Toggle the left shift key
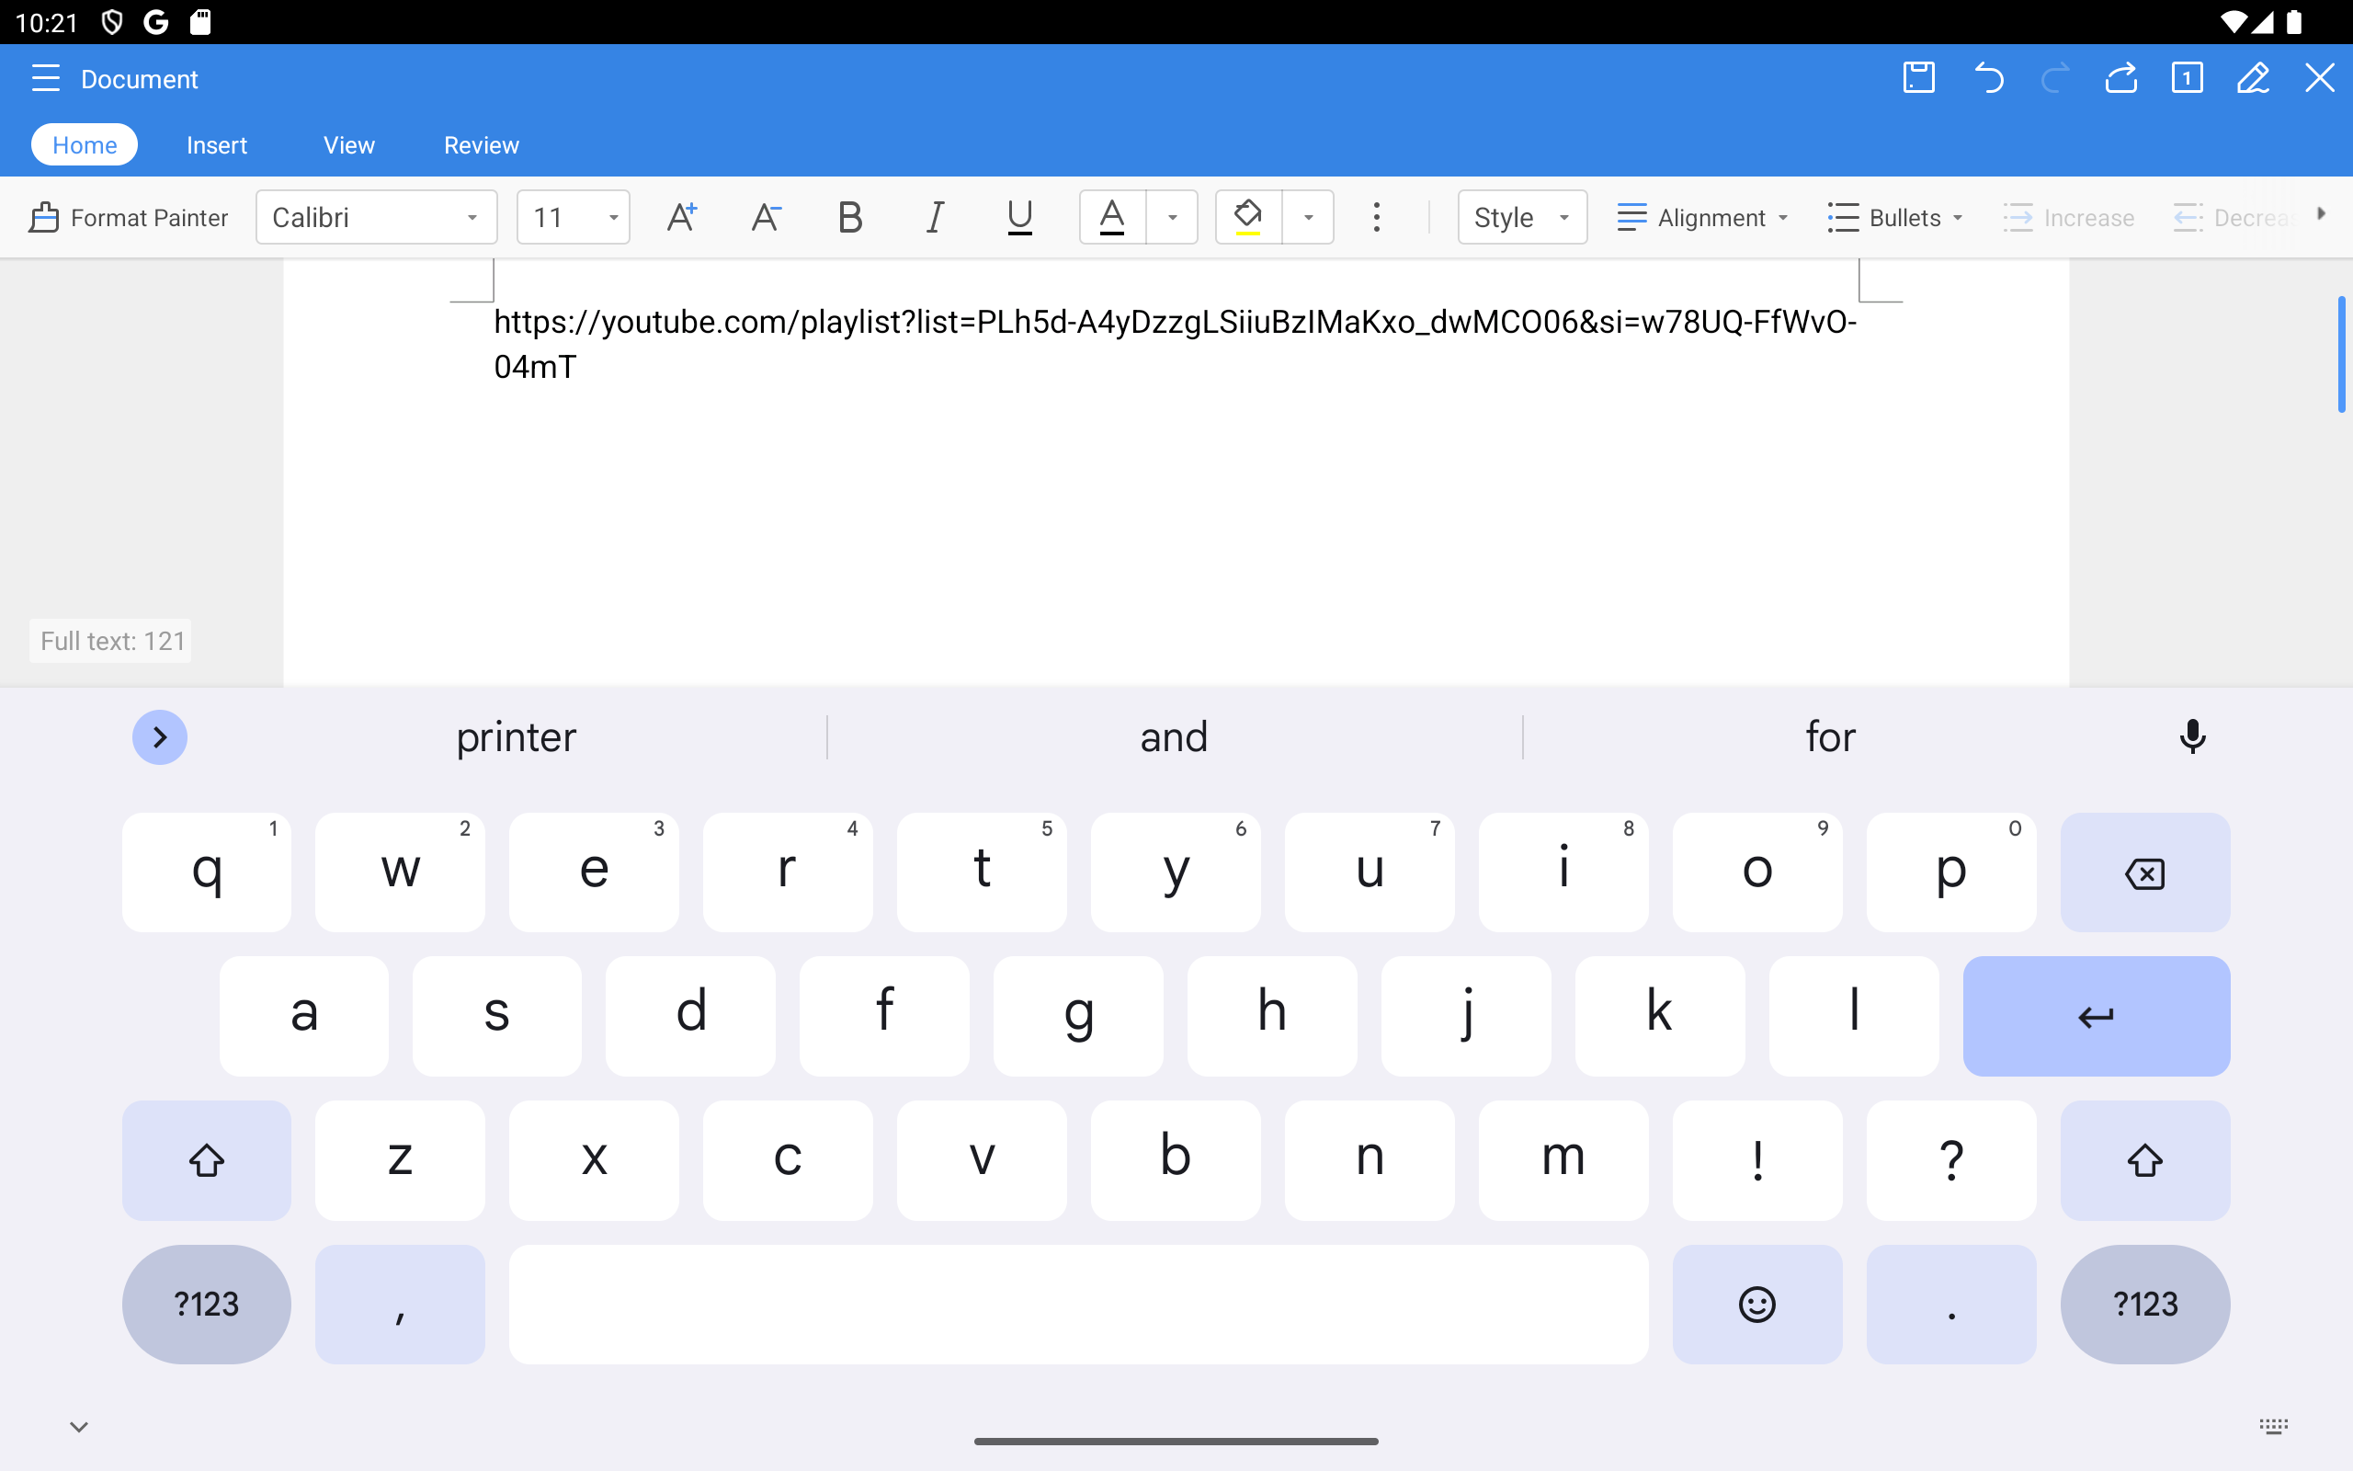The height and width of the screenshot is (1471, 2353). click(206, 1159)
